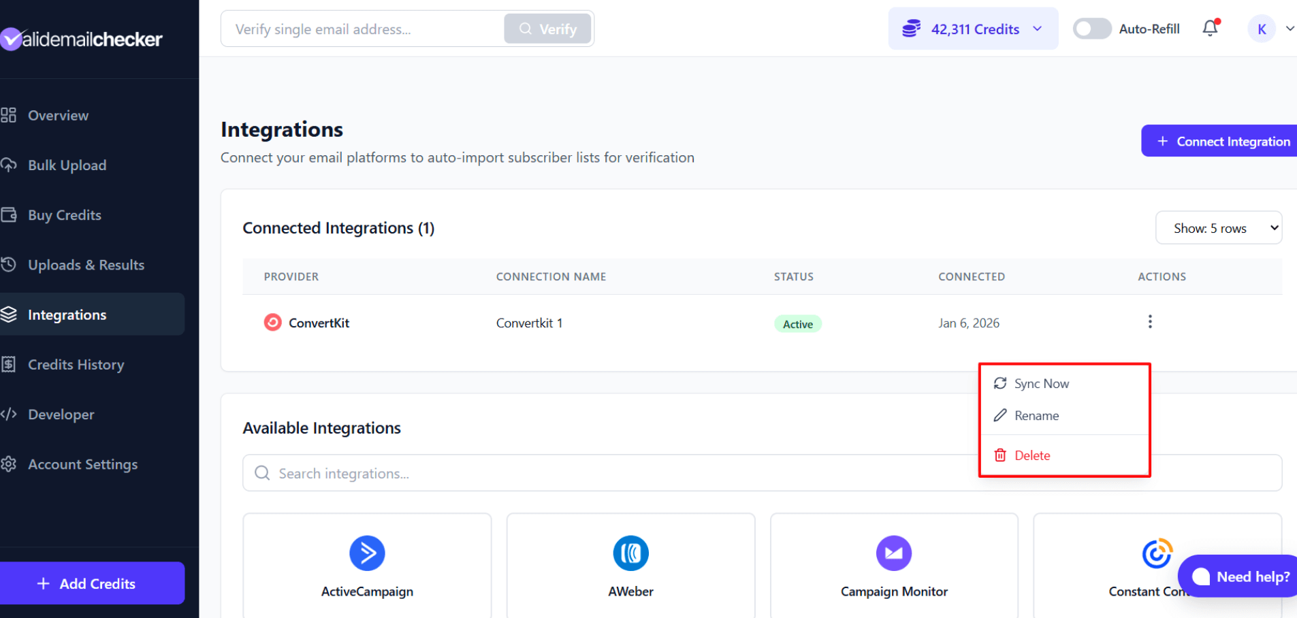
Task: Select Sync Now from the context menu
Action: pyautogui.click(x=1041, y=383)
